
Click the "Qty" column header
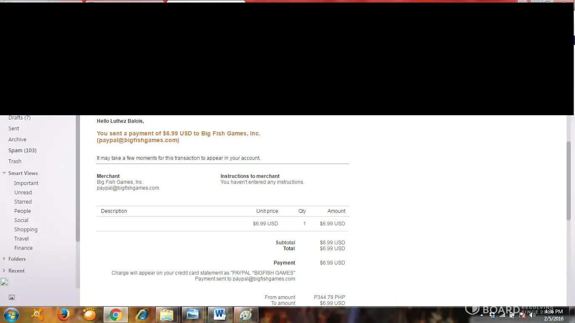click(302, 211)
